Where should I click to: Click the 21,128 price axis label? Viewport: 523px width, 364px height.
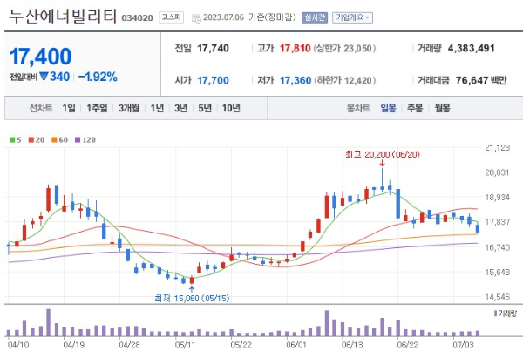498,148
